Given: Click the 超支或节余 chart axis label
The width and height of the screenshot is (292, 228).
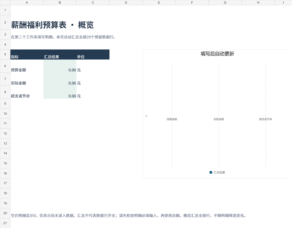Looking at the screenshot, I should [x=266, y=119].
